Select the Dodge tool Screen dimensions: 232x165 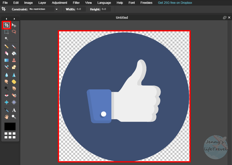tap(7, 88)
